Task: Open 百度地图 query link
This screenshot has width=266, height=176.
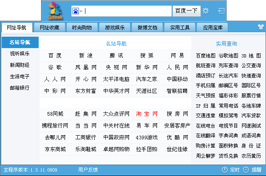Action: [x=205, y=55]
